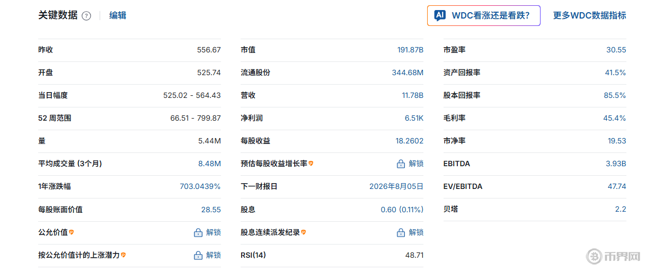Click the 净利润 value 6.51K
The image size is (646, 271).
point(414,118)
